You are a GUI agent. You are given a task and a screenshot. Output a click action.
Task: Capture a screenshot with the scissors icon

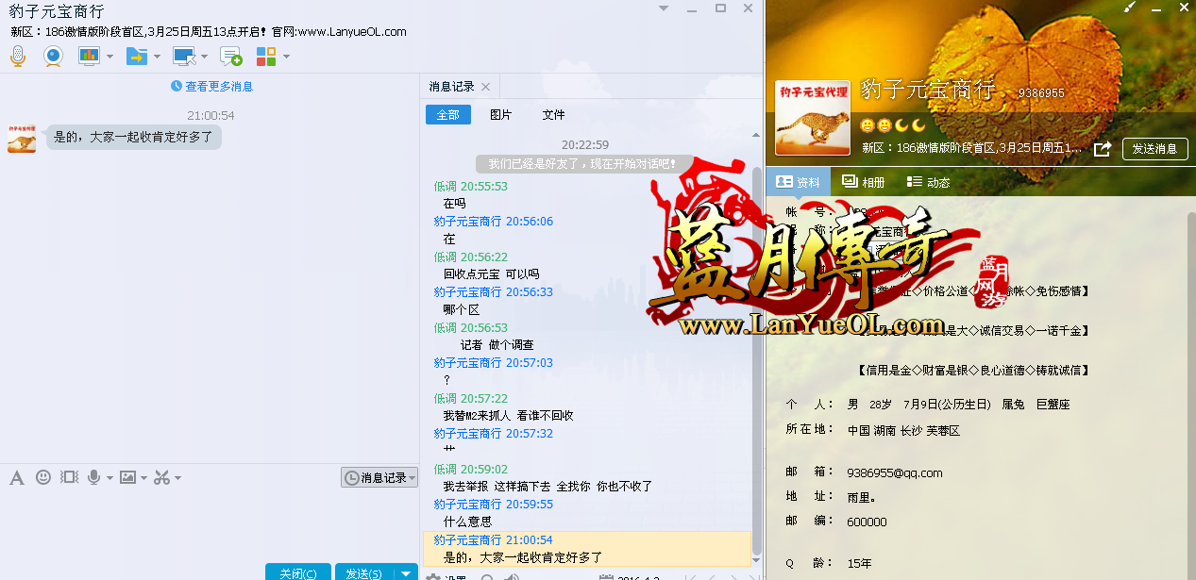pyautogui.click(x=160, y=477)
